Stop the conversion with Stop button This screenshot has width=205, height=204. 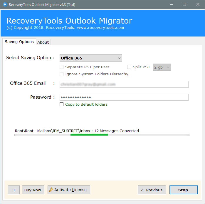(184, 190)
